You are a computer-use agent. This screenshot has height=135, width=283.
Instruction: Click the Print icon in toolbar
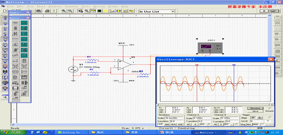tap(47, 11)
